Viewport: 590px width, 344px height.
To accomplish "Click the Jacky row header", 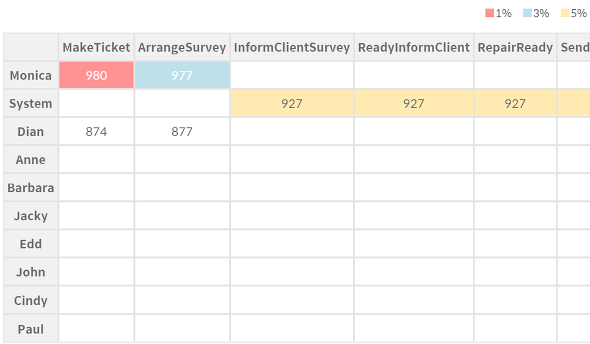I will click(31, 216).
